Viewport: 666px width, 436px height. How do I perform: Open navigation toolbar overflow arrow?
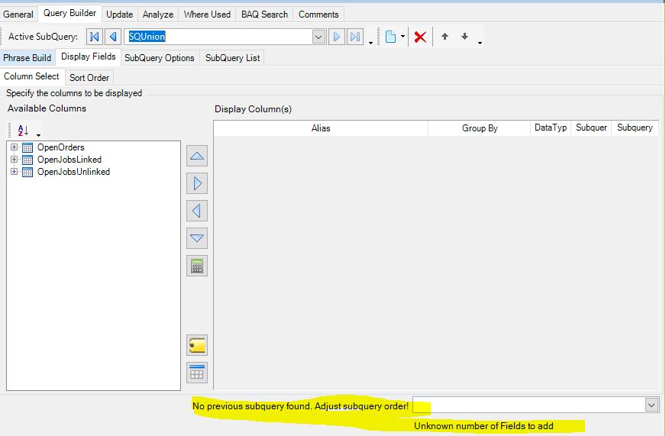[370, 43]
